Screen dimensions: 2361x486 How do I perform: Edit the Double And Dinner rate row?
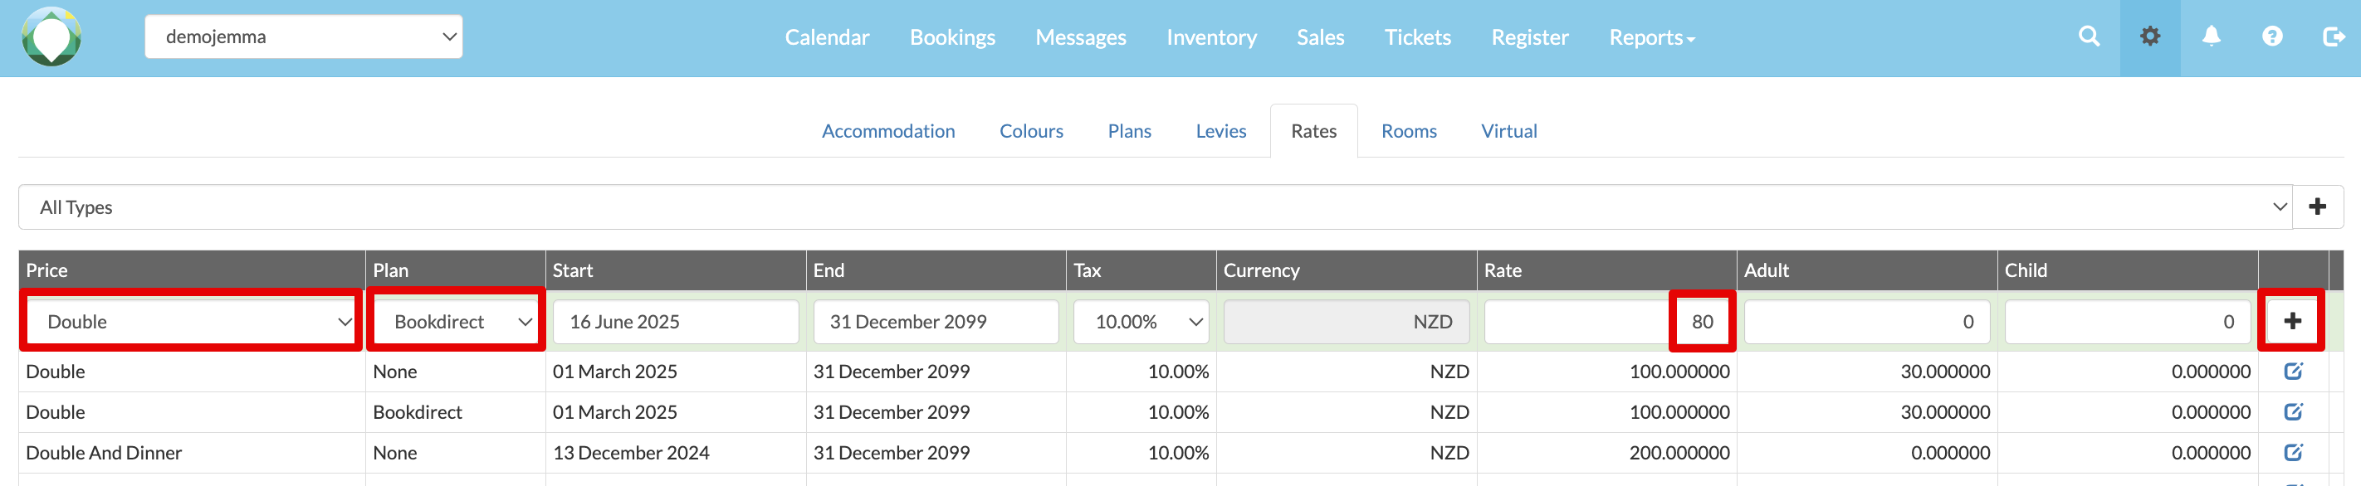(2292, 452)
